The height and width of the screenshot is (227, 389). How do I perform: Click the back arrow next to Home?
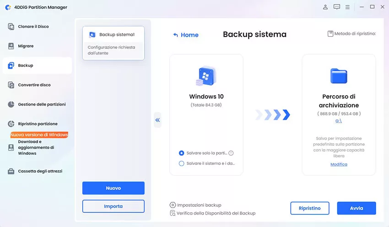coord(175,35)
